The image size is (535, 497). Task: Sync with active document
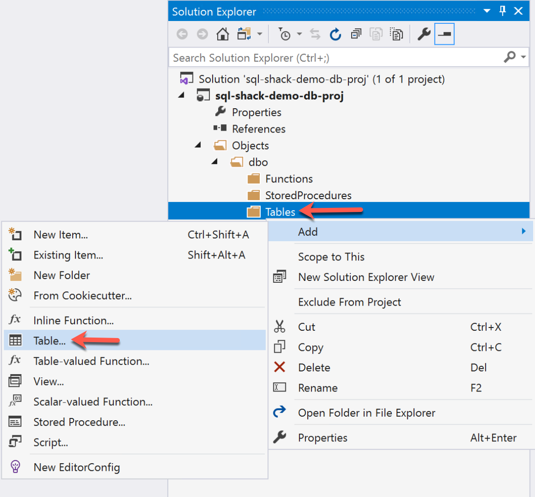pos(315,33)
